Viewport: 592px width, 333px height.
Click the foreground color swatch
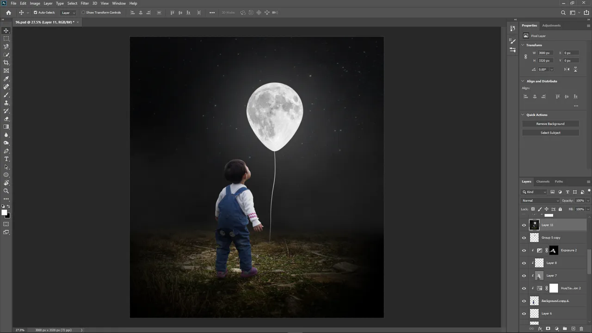[x=4, y=213]
